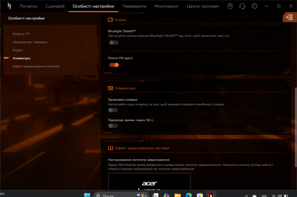Open Microsoft Edge from taskbar
Viewport: 297px width, 197px height.
pos(189,195)
